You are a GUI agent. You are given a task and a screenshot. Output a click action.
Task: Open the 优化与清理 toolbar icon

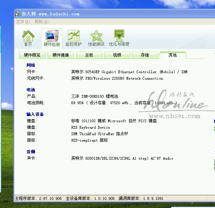tap(119, 37)
